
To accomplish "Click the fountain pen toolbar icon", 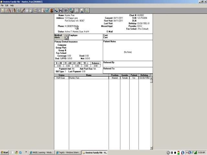I will click(23, 10).
